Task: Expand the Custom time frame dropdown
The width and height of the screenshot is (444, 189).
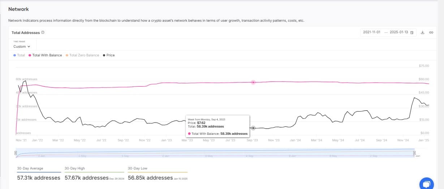Action: pos(22,47)
